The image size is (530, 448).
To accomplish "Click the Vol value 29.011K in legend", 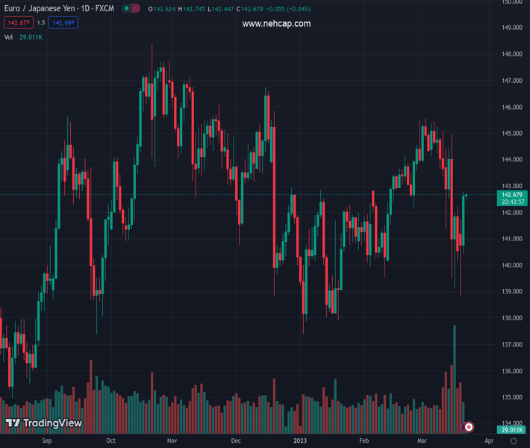I will 31,37.
